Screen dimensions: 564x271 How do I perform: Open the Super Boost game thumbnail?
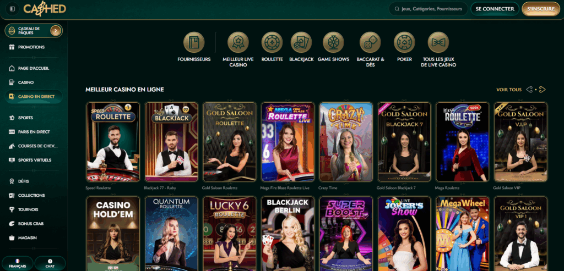coord(346,234)
